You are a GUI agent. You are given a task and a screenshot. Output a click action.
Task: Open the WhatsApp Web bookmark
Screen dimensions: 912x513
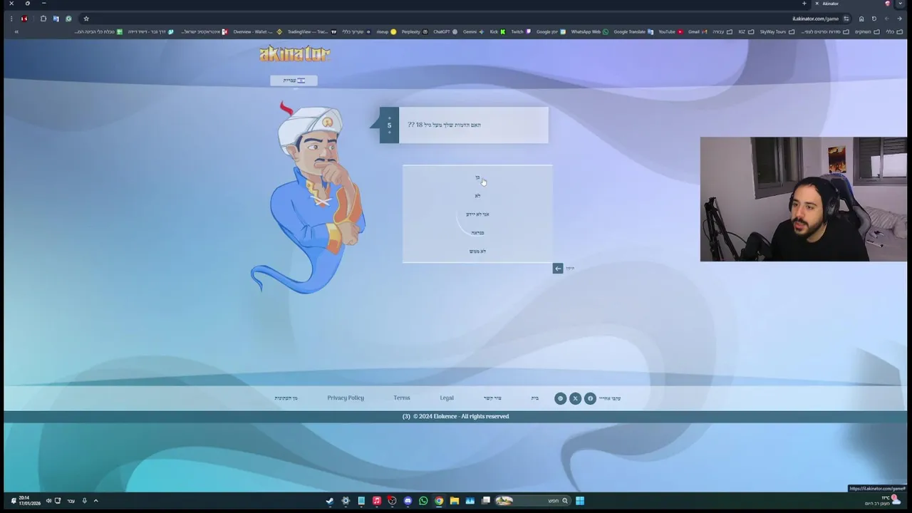[589, 31]
